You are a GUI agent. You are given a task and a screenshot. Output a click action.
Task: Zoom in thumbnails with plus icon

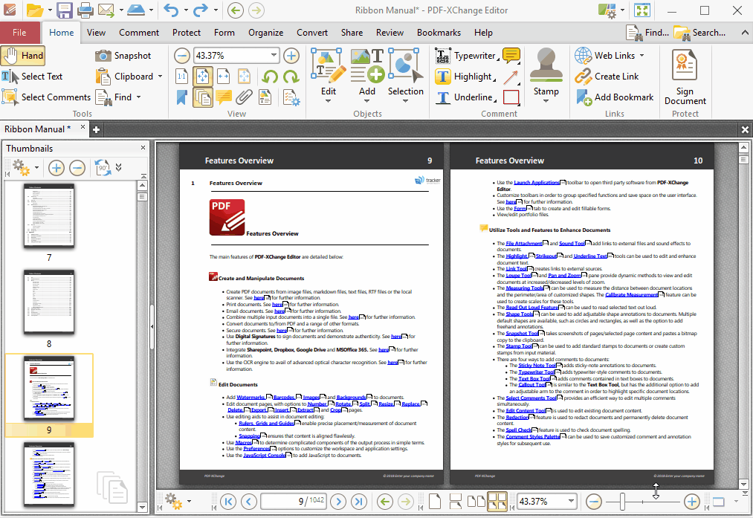56,167
